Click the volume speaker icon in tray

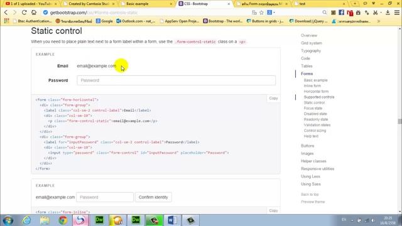(x=373, y=220)
